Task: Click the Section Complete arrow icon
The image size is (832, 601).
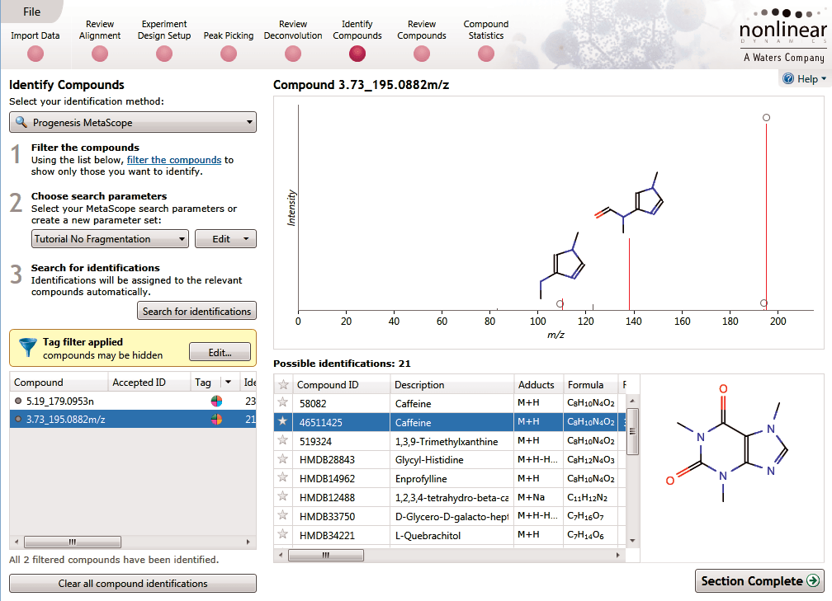Action: (x=812, y=581)
